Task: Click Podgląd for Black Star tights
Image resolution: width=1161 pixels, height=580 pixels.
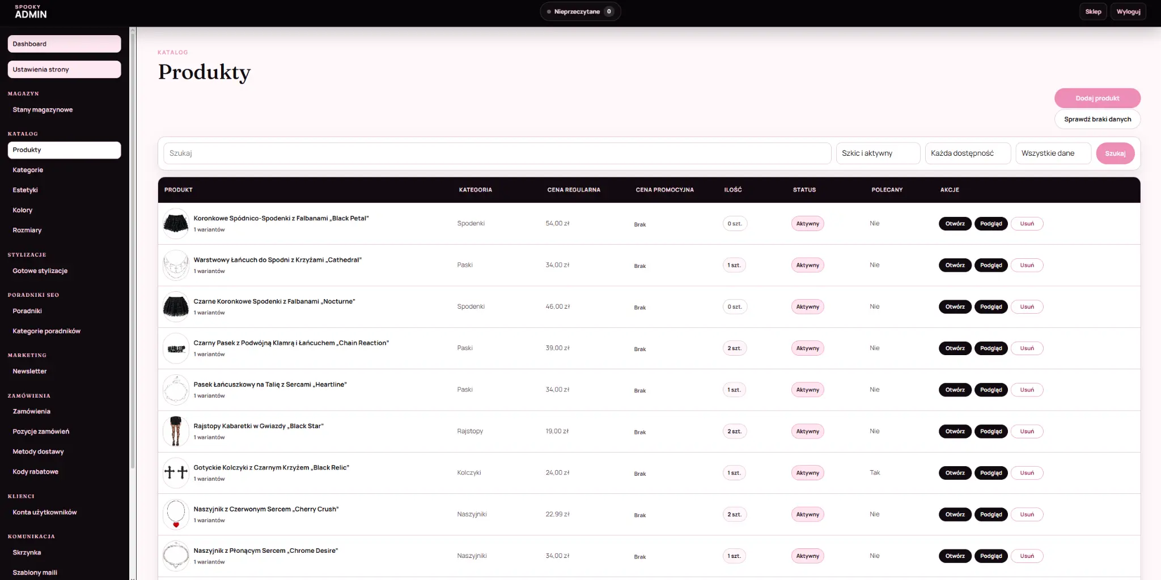Action: tap(991, 432)
